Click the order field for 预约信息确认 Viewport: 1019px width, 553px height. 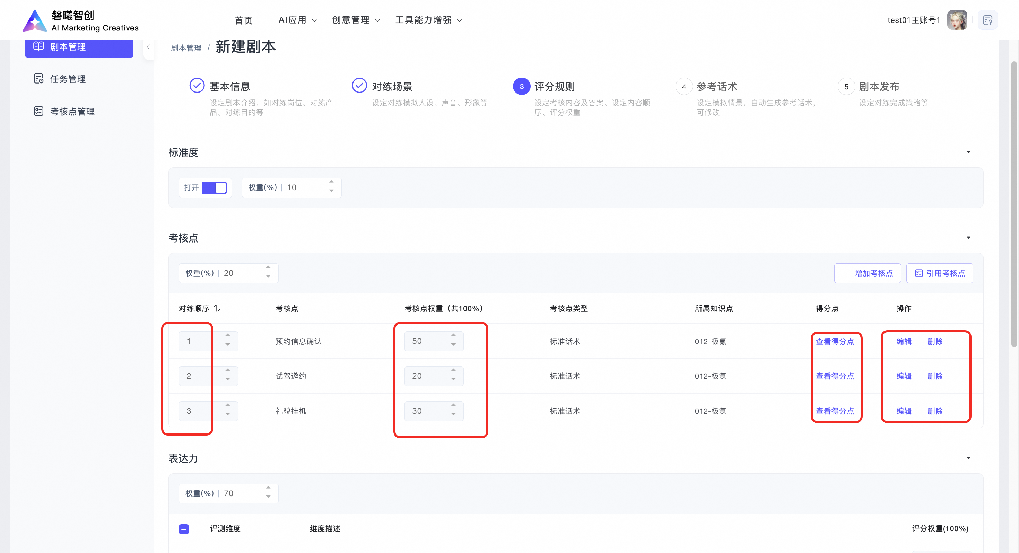tap(208, 341)
